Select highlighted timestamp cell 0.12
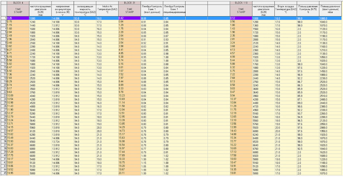This screenshot has height=177, width=343. (x=241, y=18)
